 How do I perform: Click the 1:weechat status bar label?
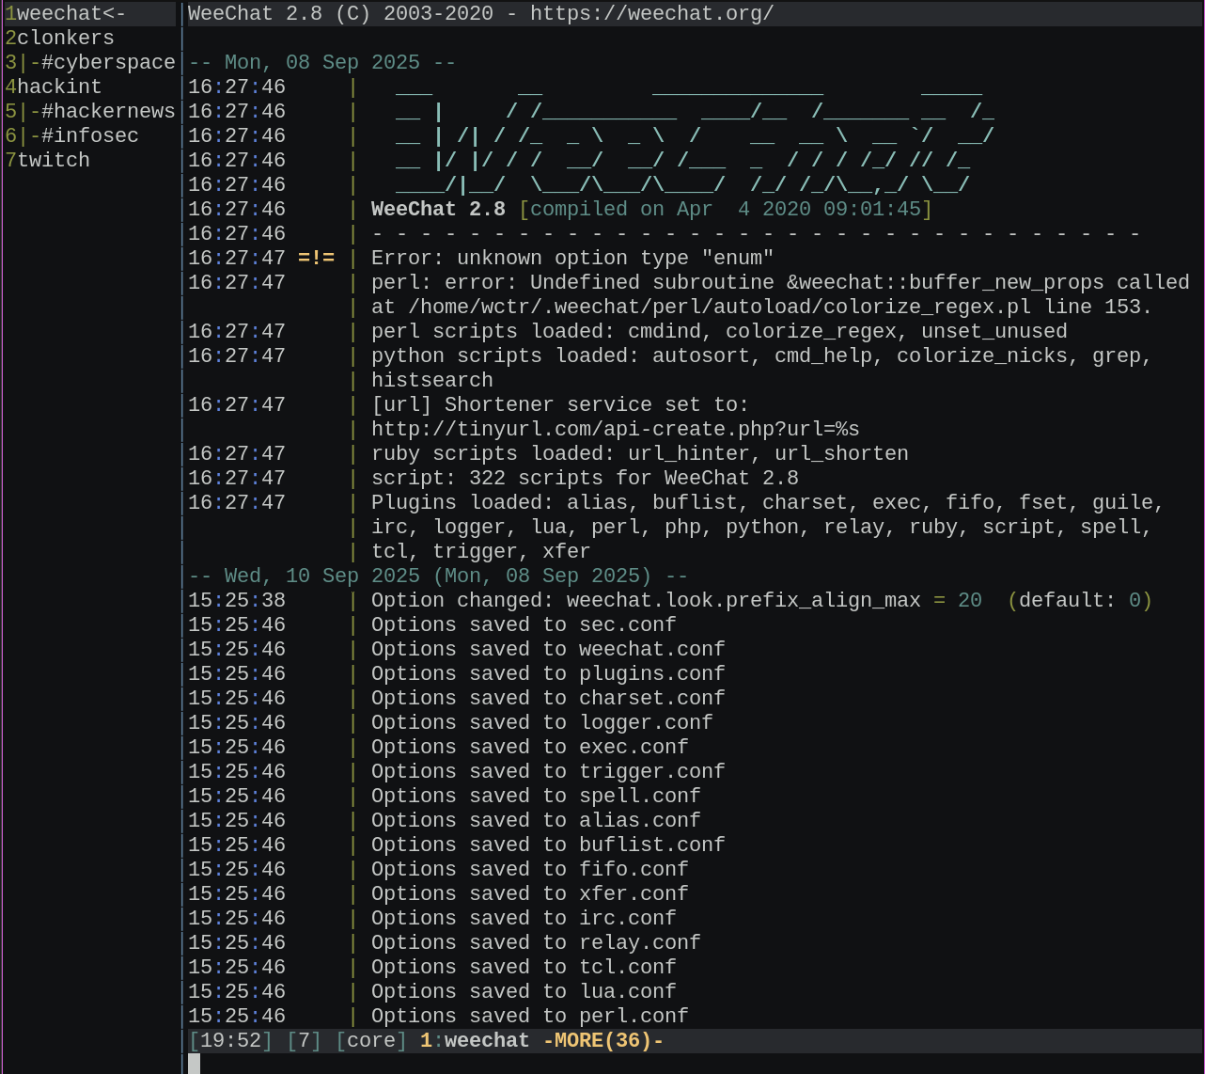pyautogui.click(x=475, y=1040)
